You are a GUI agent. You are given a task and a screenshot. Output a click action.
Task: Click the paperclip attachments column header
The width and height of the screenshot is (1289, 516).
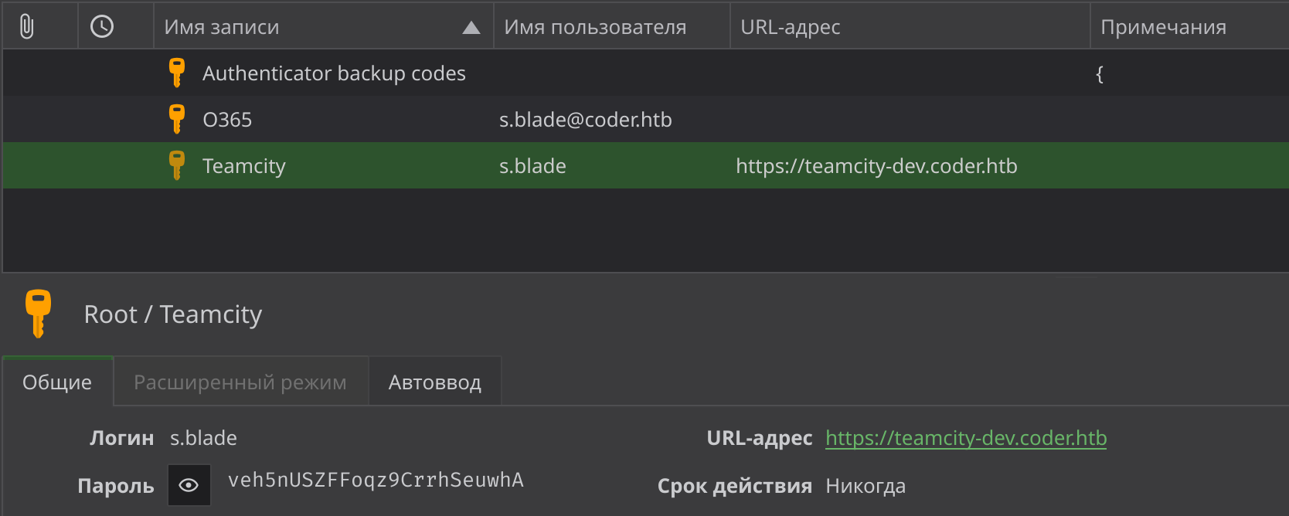(27, 27)
